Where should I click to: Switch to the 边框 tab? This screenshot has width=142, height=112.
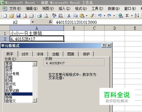click(x=56, y=54)
